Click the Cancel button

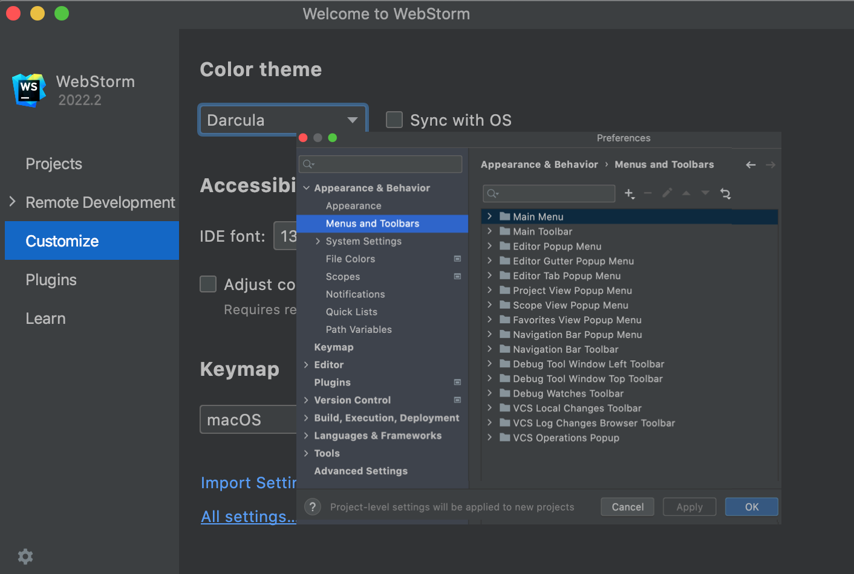[x=627, y=507]
